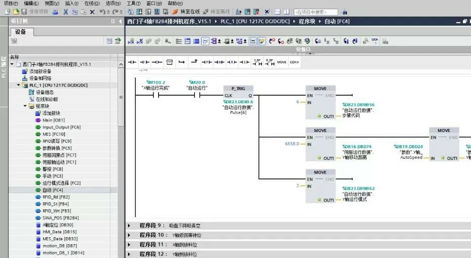Open the Window (窗口) menu

[x=154, y=4]
